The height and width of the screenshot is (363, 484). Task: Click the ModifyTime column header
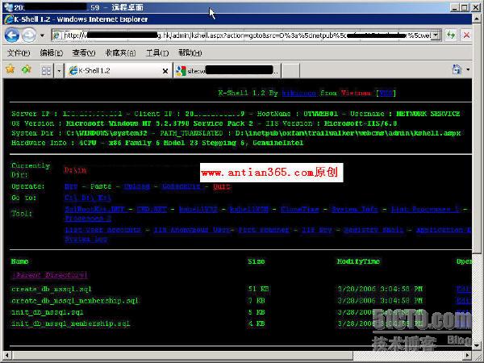(358, 261)
